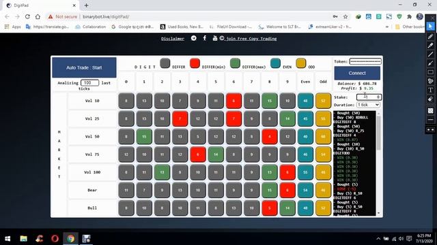This screenshot has height=245, width=437.
Task: Open the Facebook icon link
Action: pos(205,38)
